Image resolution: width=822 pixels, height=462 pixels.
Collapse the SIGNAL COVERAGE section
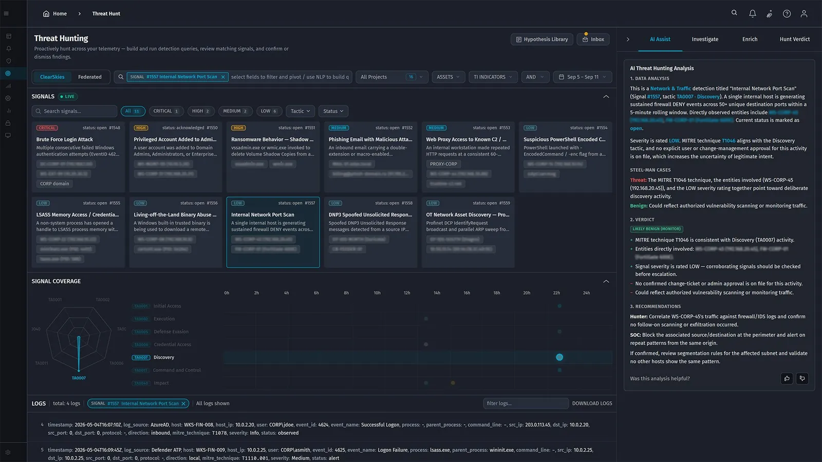[x=606, y=281]
